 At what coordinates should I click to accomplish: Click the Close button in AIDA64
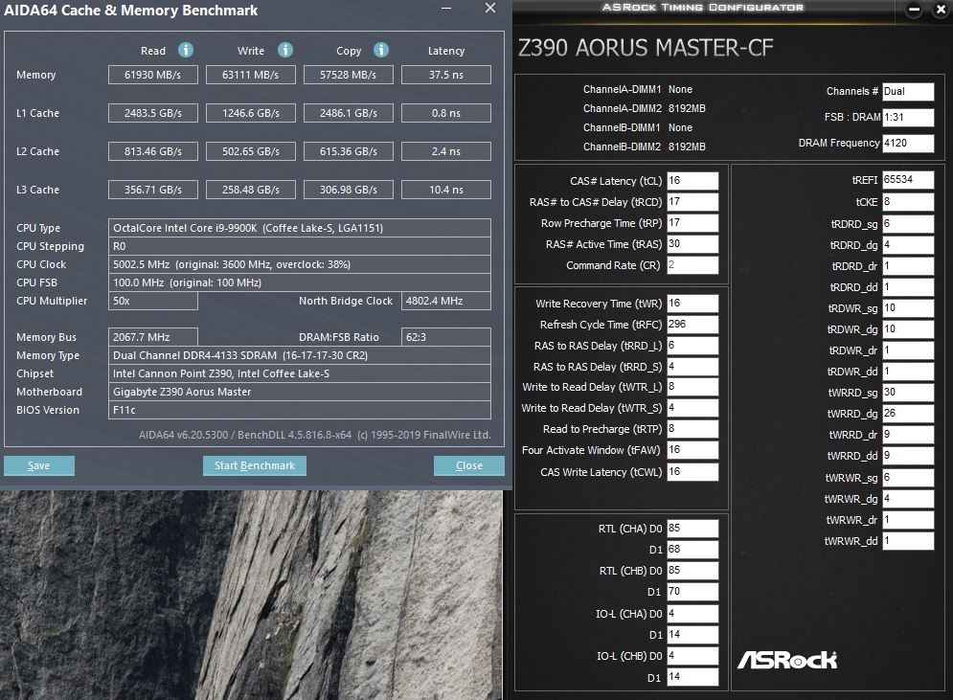point(469,465)
